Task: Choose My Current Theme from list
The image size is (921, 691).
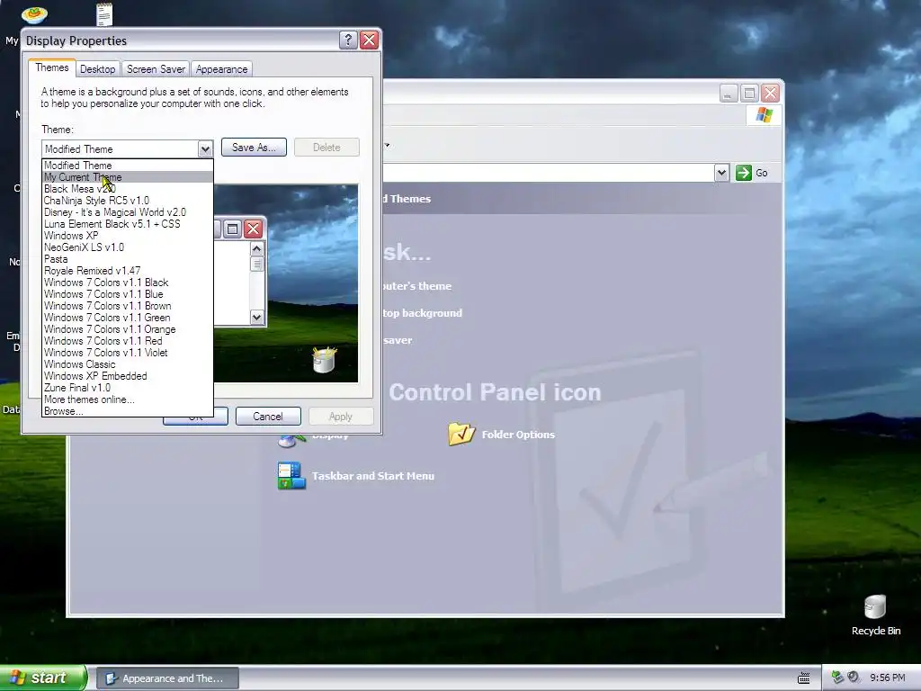Action: (x=128, y=177)
